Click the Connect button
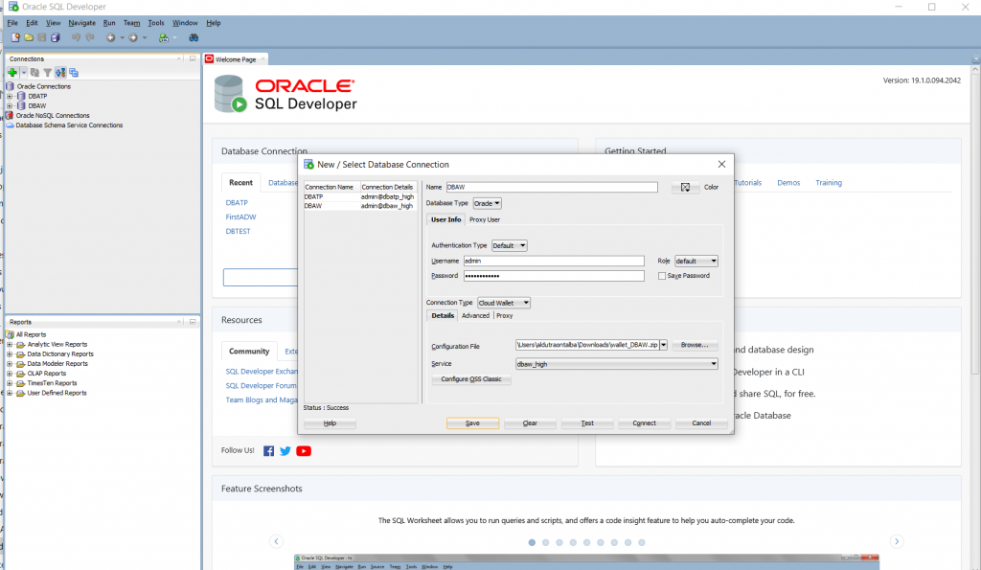 tap(644, 423)
